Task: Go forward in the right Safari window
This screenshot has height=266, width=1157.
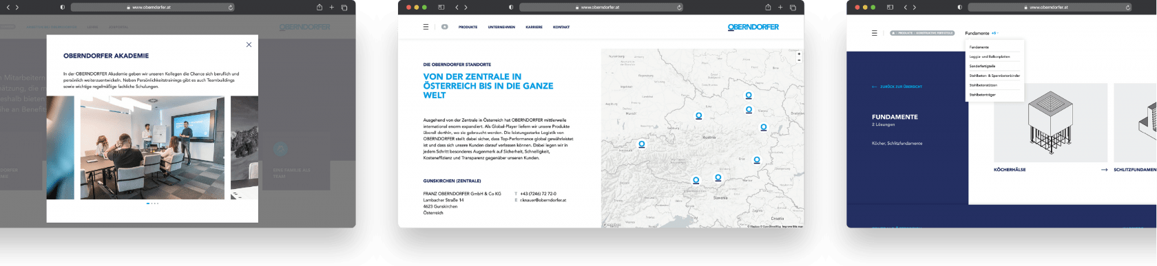Action: [x=915, y=8]
